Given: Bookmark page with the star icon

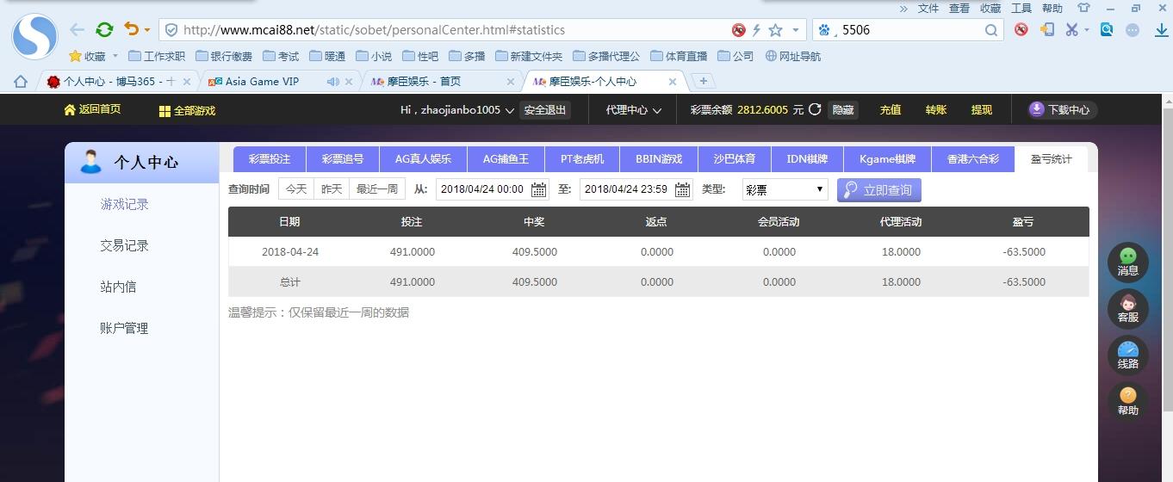Looking at the screenshot, I should (775, 30).
